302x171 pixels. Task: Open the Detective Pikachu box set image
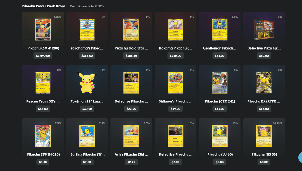[264, 29]
